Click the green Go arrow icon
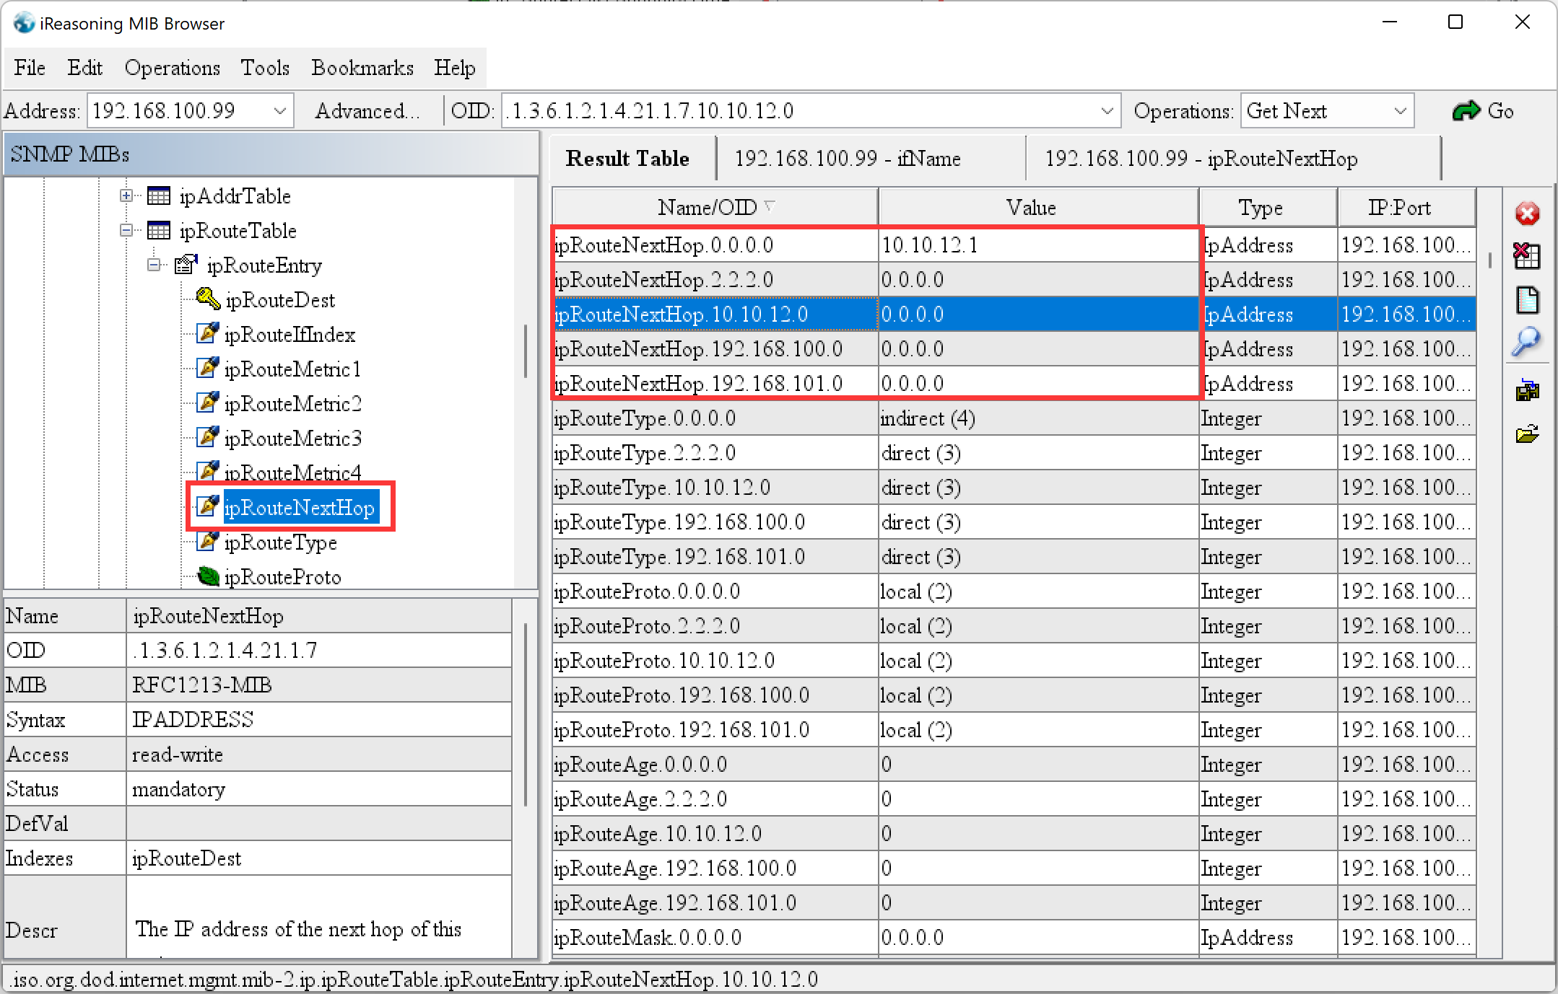This screenshot has height=994, width=1558. coord(1466,111)
